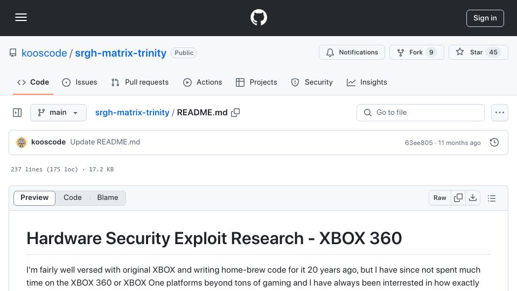Click the Notifications button
Screen dimensions: 517x291
point(352,52)
